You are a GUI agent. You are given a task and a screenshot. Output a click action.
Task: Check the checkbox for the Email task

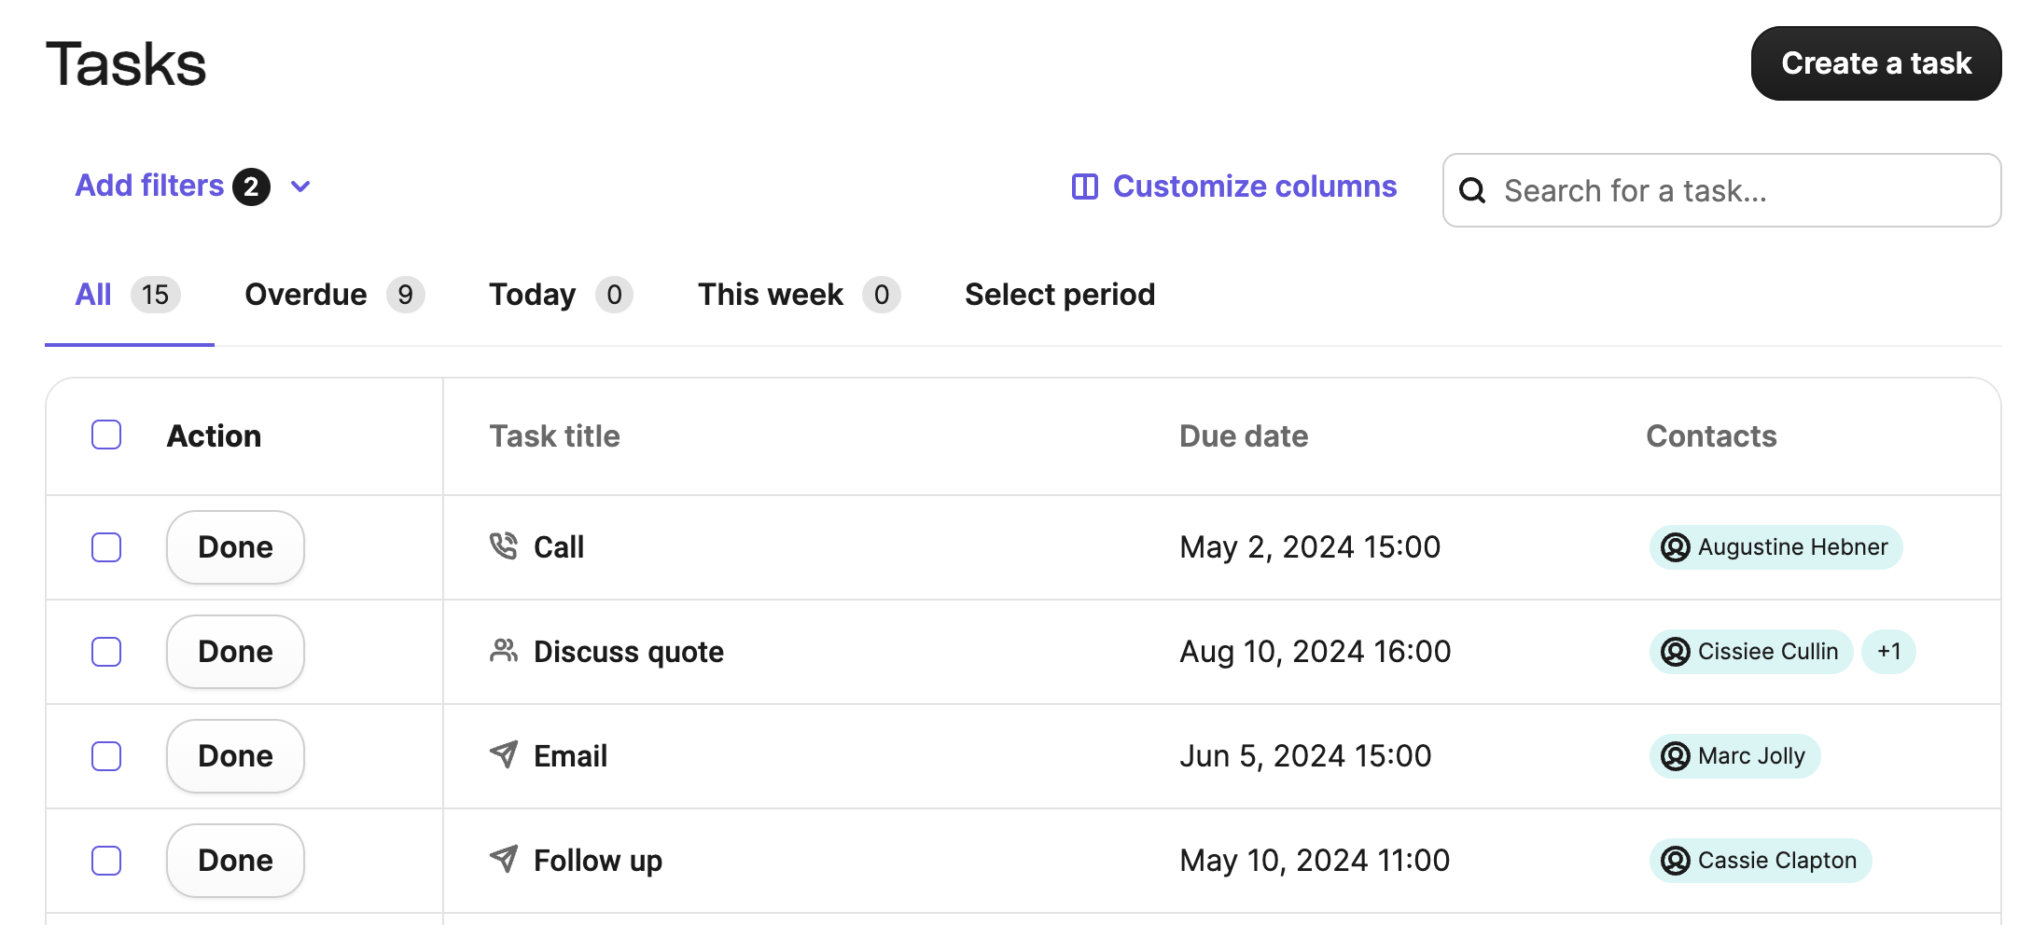pos(106,756)
